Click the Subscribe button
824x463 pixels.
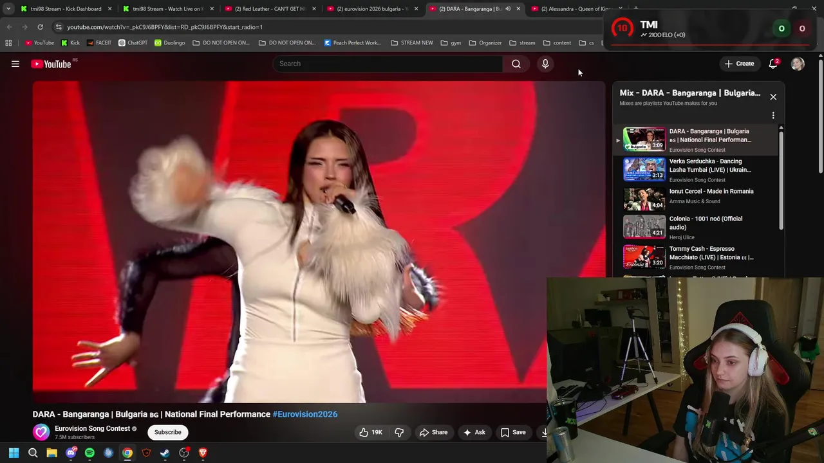pos(167,432)
